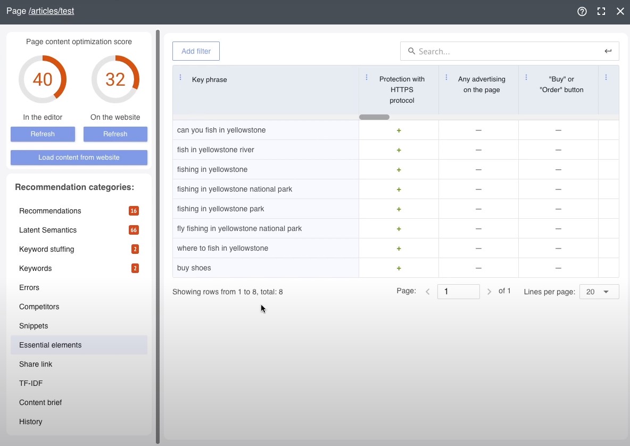Click the green plus for fishing in yellowstone HTTPS status
630x446 pixels.
[399, 169]
